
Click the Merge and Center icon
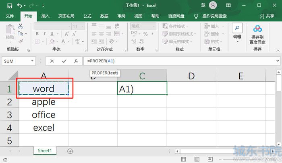point(117,34)
